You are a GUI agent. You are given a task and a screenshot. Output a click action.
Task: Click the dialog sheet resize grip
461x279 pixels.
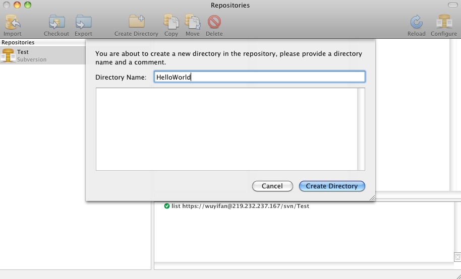coord(372,198)
